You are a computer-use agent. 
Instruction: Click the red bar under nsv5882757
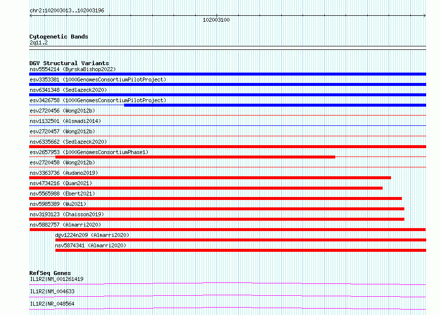coord(227,230)
